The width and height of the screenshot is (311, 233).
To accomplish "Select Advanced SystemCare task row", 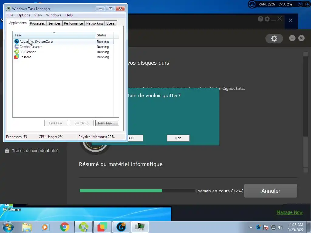I will coord(63,41).
